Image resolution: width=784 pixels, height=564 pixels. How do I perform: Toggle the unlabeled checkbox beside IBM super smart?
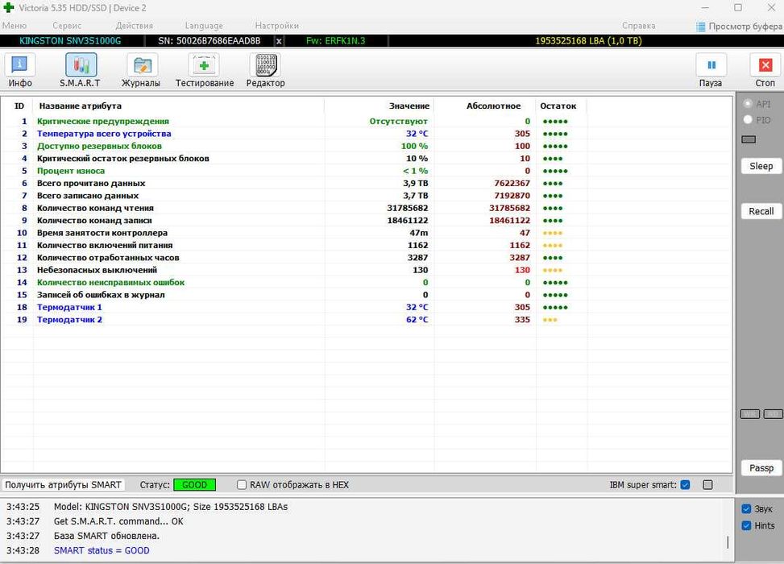point(707,484)
